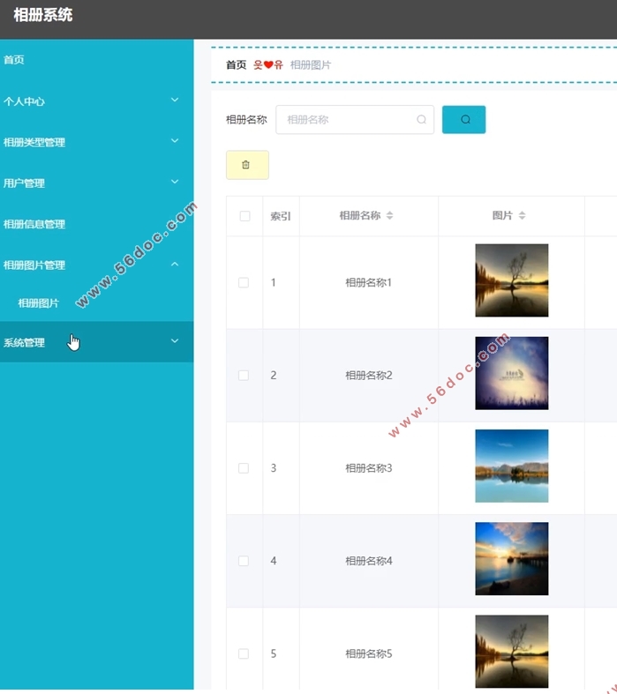
Task: Check the row for 相册名称4
Action: (x=244, y=561)
